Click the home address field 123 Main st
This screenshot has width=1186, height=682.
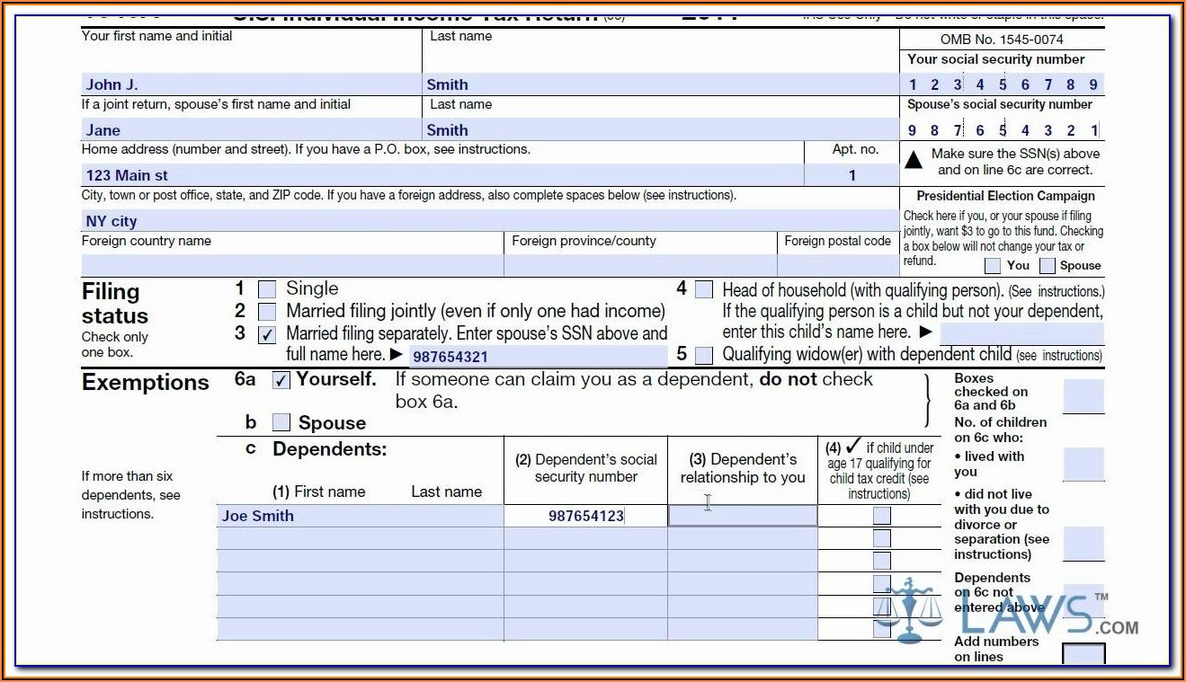coord(442,175)
